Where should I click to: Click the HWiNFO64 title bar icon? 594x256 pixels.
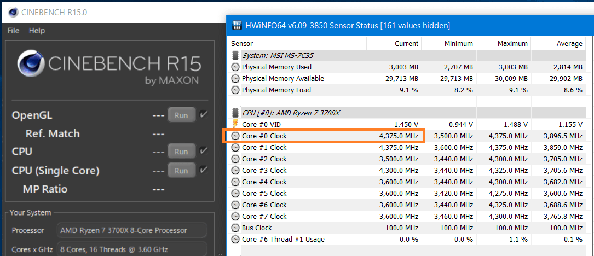237,25
